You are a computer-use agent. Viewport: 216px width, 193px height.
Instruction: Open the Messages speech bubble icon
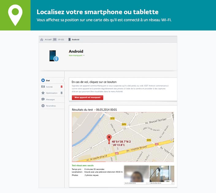point(43,99)
